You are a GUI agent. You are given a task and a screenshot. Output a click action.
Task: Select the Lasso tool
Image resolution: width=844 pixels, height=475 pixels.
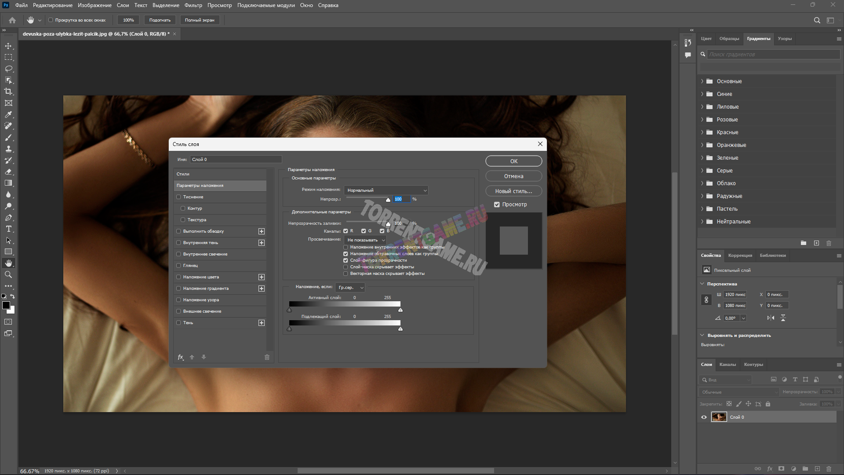(8, 69)
